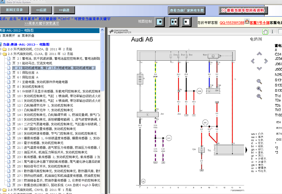Click the Audi A6 diagram title
282x194 pixels.
[x=142, y=39]
